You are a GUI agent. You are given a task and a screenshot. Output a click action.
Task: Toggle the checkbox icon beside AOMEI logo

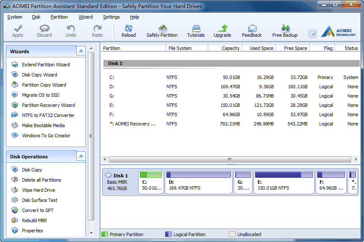click(312, 33)
